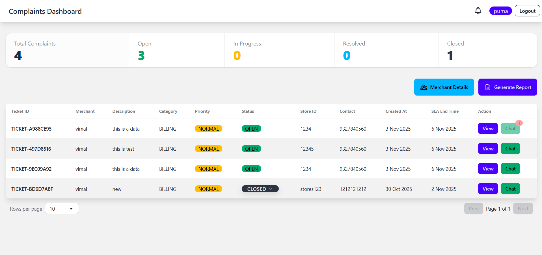Viewport: 542px width, 255px height.
Task: Click the document icon on Generate Report button
Action: click(487, 87)
